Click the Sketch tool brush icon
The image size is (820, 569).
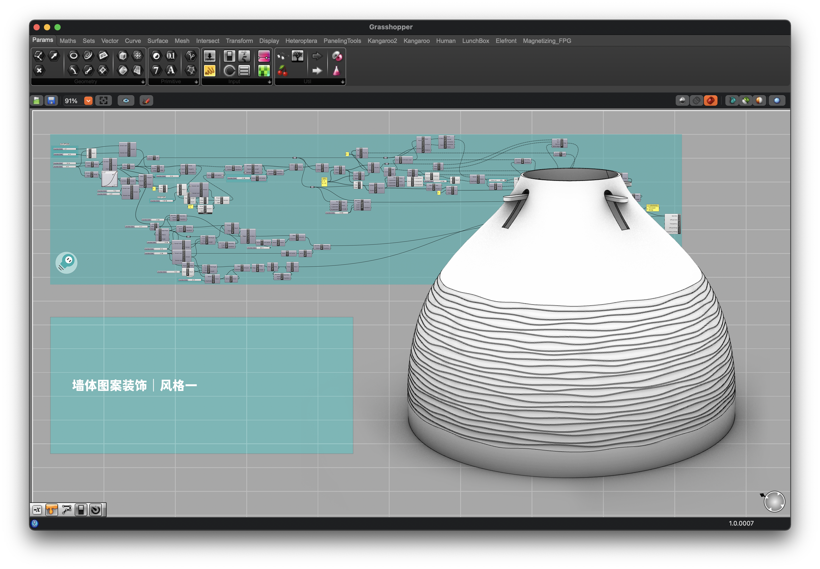click(146, 101)
